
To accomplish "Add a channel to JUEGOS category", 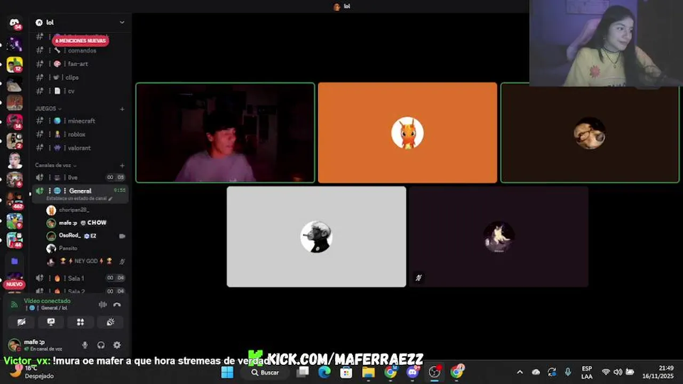I will (122, 109).
